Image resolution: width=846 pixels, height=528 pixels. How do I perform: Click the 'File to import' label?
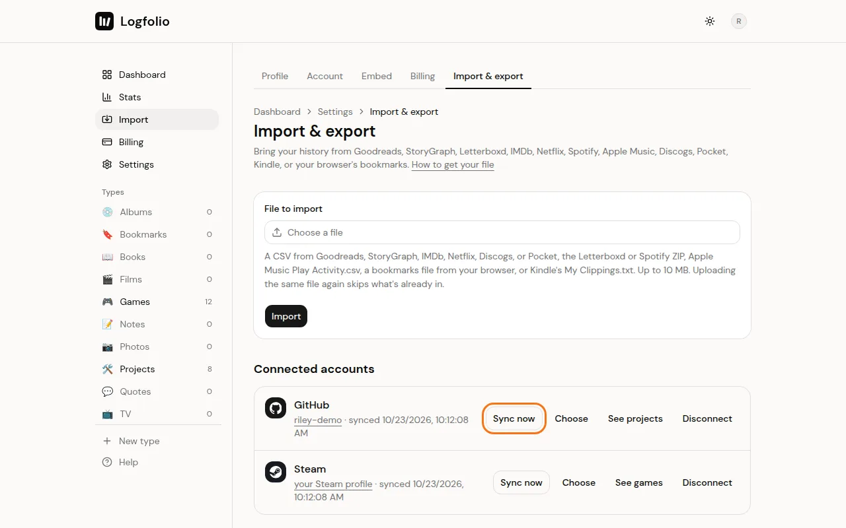pyautogui.click(x=293, y=209)
